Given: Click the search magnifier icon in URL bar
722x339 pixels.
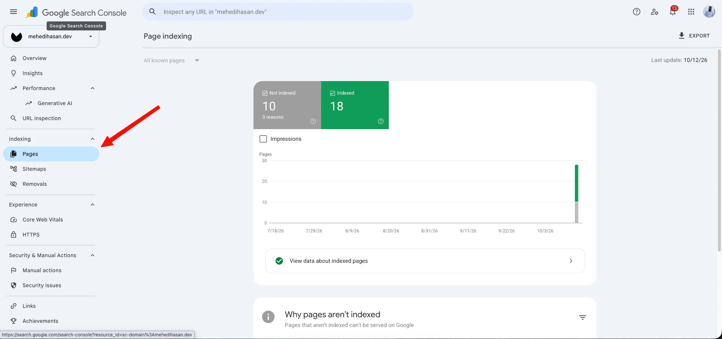Looking at the screenshot, I should [152, 12].
